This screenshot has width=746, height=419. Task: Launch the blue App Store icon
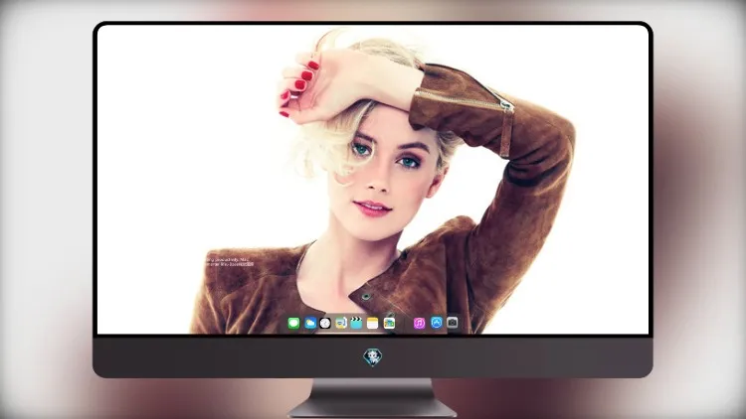(437, 323)
